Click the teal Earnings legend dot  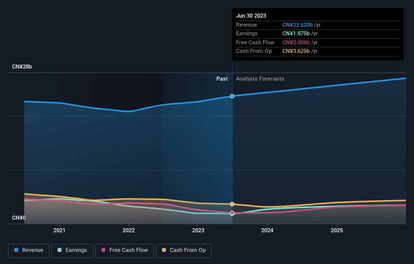point(60,250)
